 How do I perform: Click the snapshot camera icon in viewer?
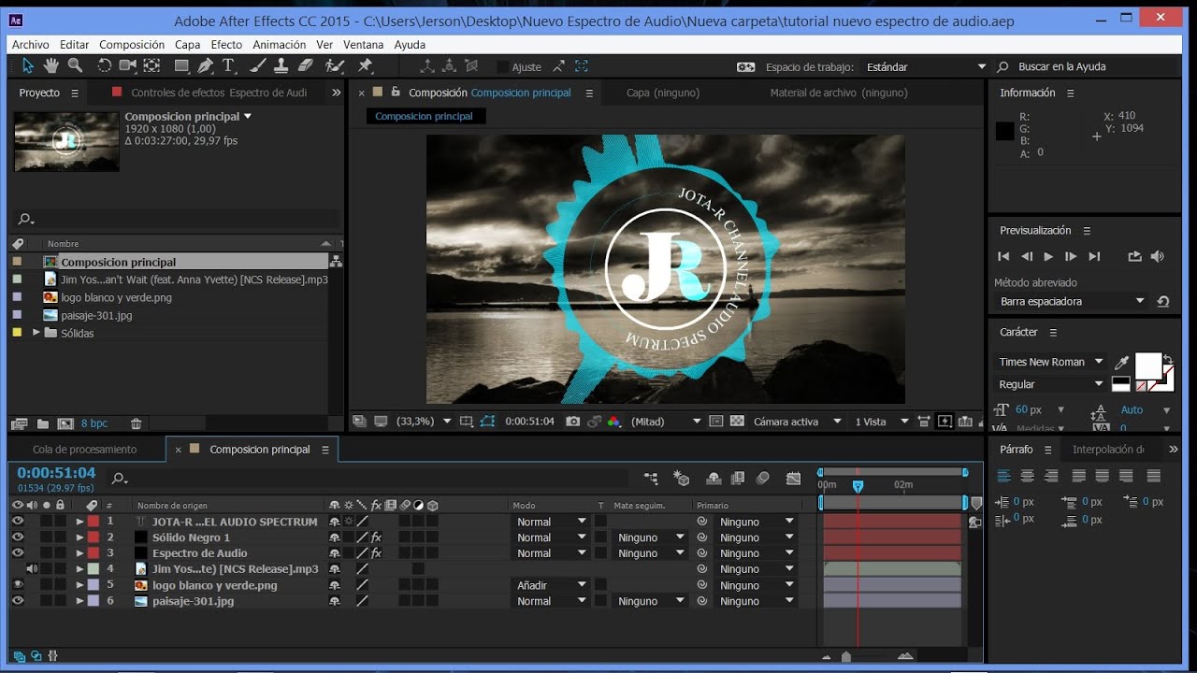(x=573, y=422)
